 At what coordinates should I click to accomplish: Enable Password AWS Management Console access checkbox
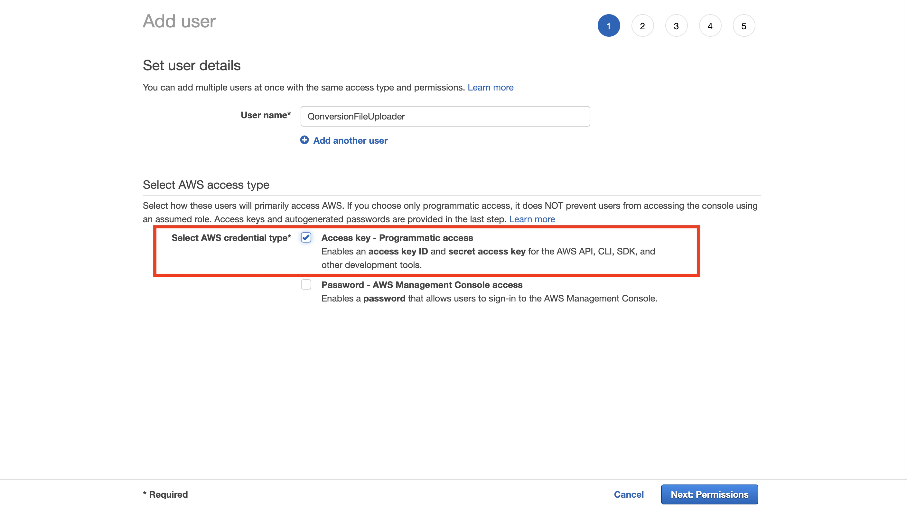[306, 284]
